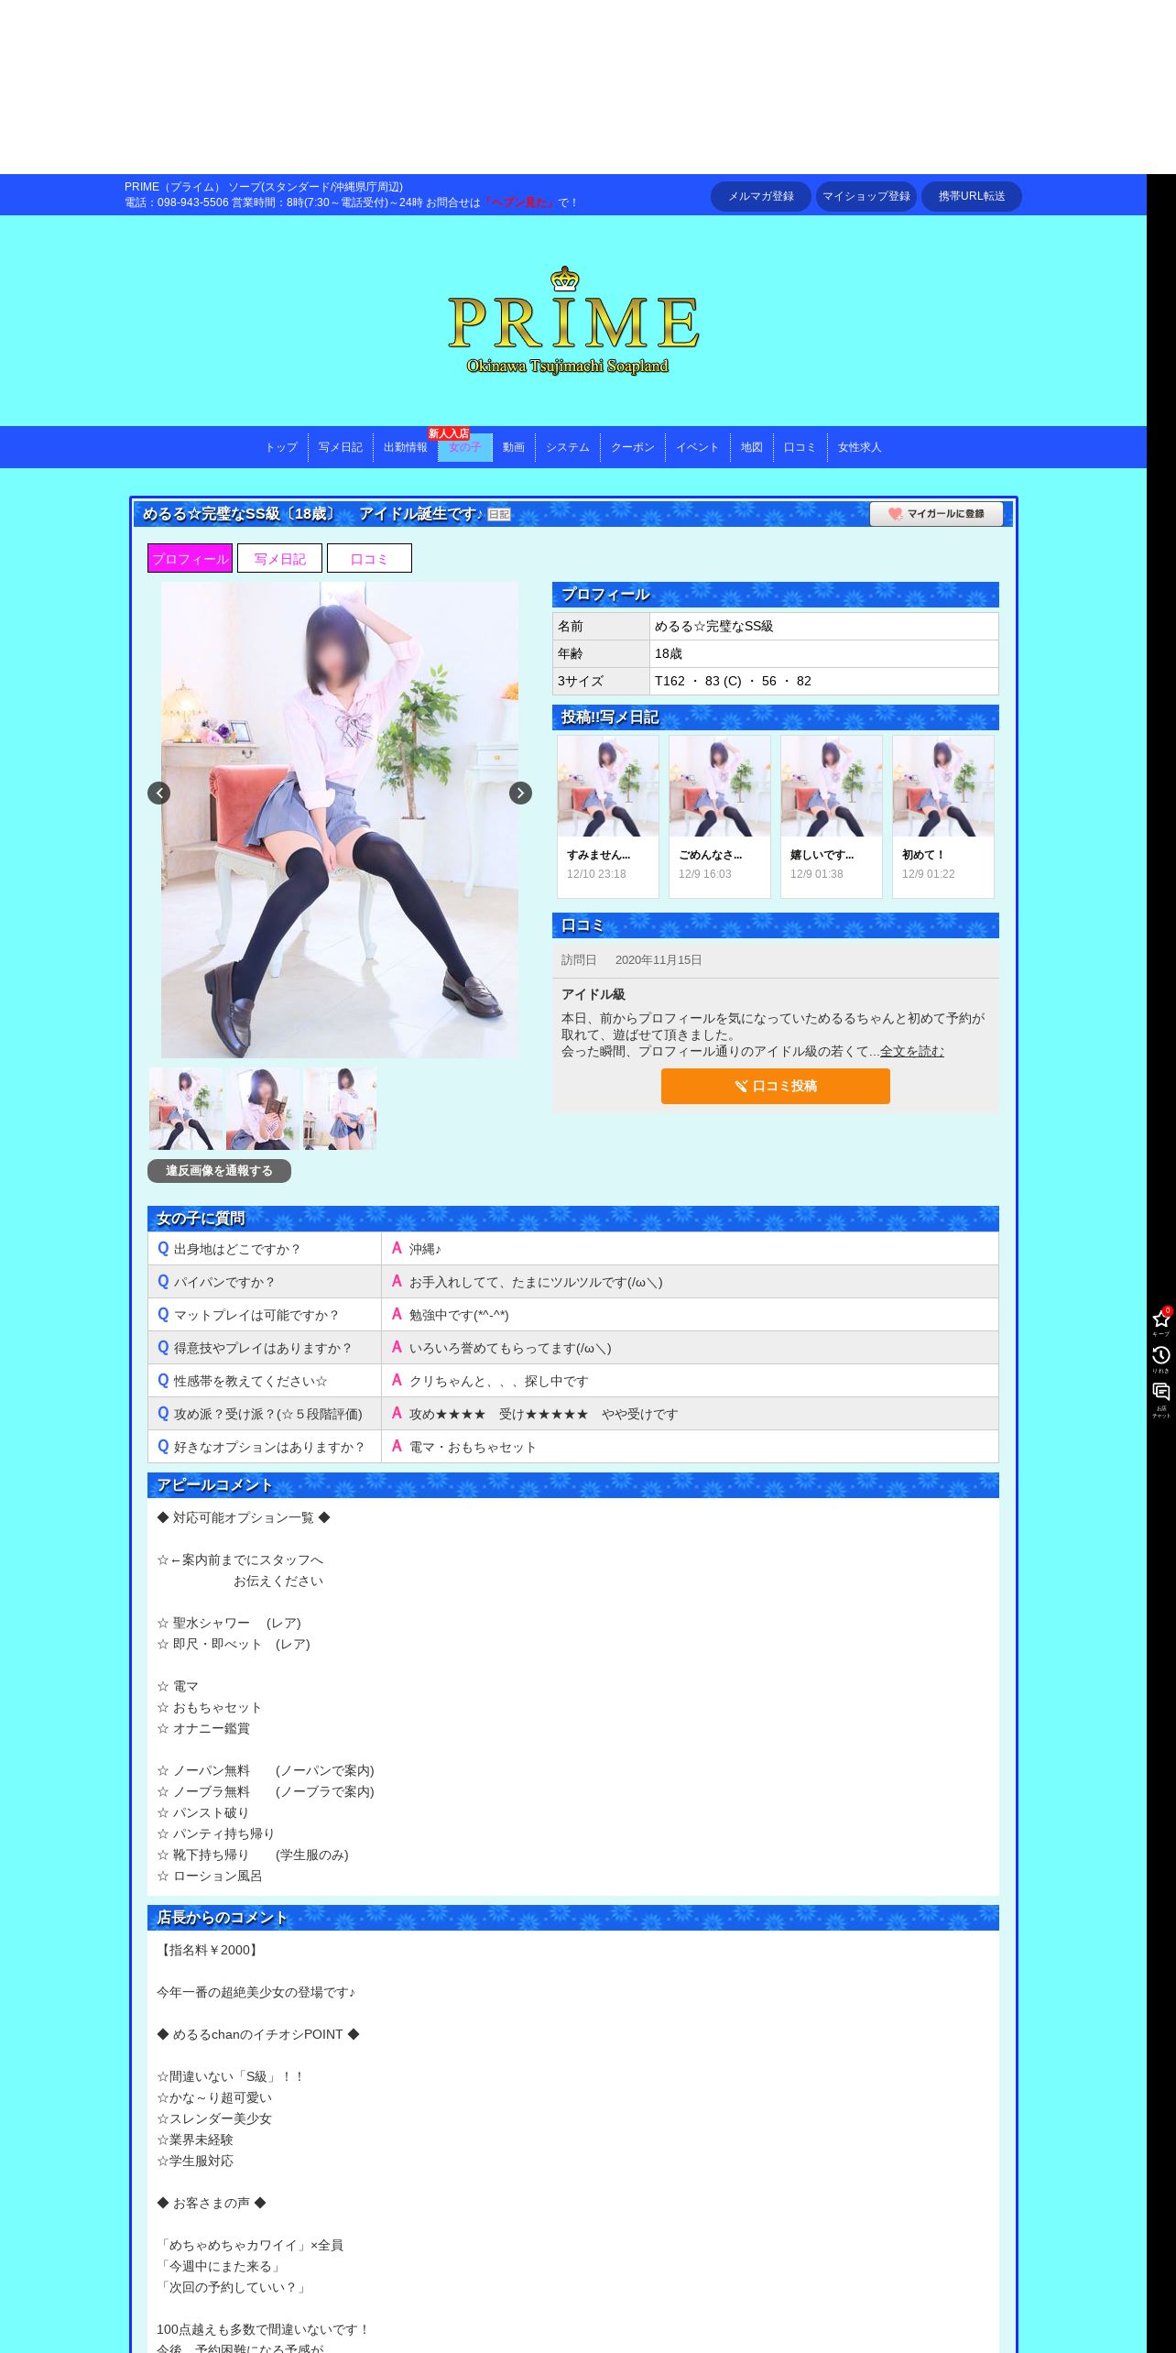Open 出勤情報 in navigation bar
Image resolution: width=1176 pixels, height=2353 pixels.
click(x=406, y=447)
